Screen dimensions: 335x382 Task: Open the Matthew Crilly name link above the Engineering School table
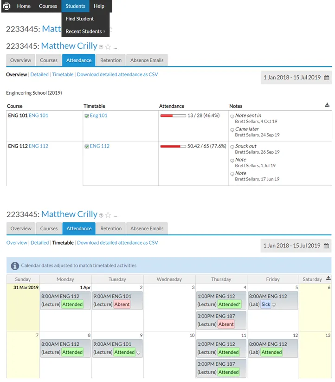pyautogui.click(x=69, y=46)
